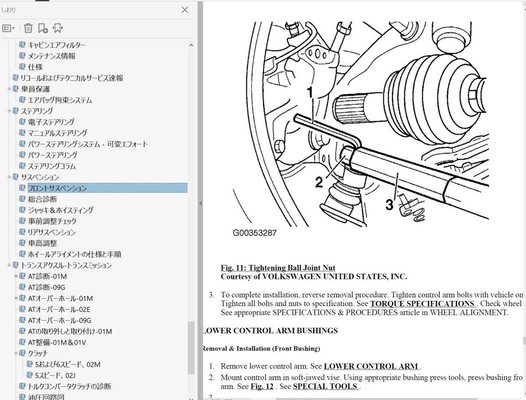Expand the ATオーバーホール-01M bookmark

16,298
